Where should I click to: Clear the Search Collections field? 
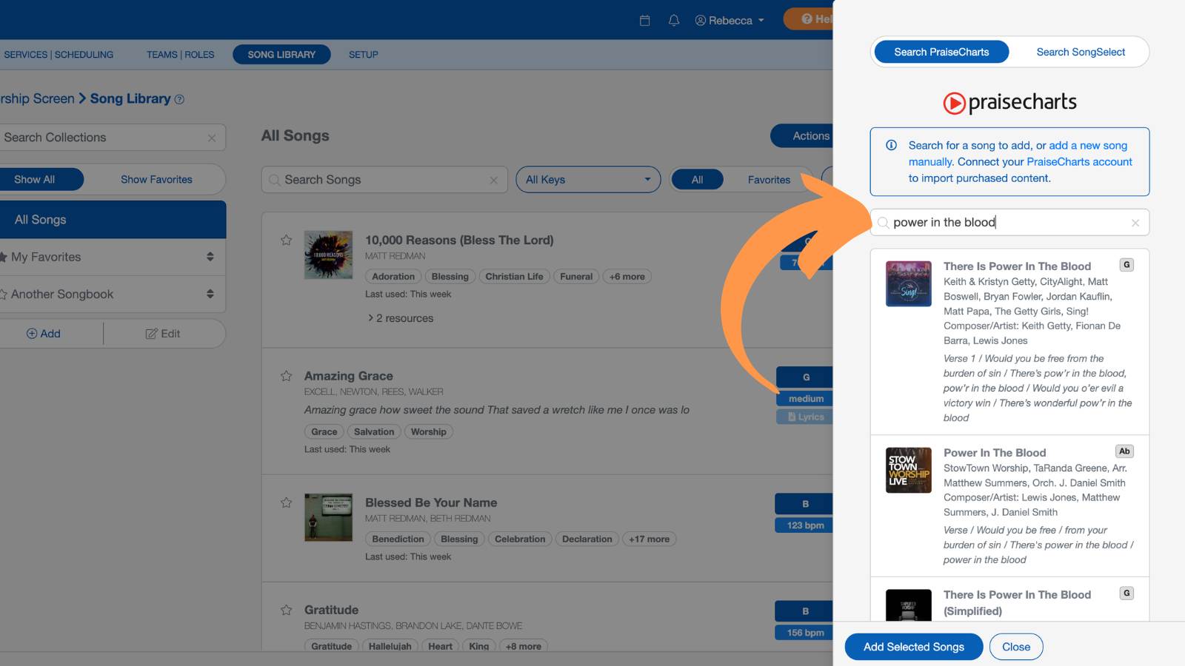point(212,138)
